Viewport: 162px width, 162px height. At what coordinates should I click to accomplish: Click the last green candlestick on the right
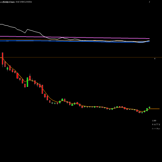click(x=149, y=108)
